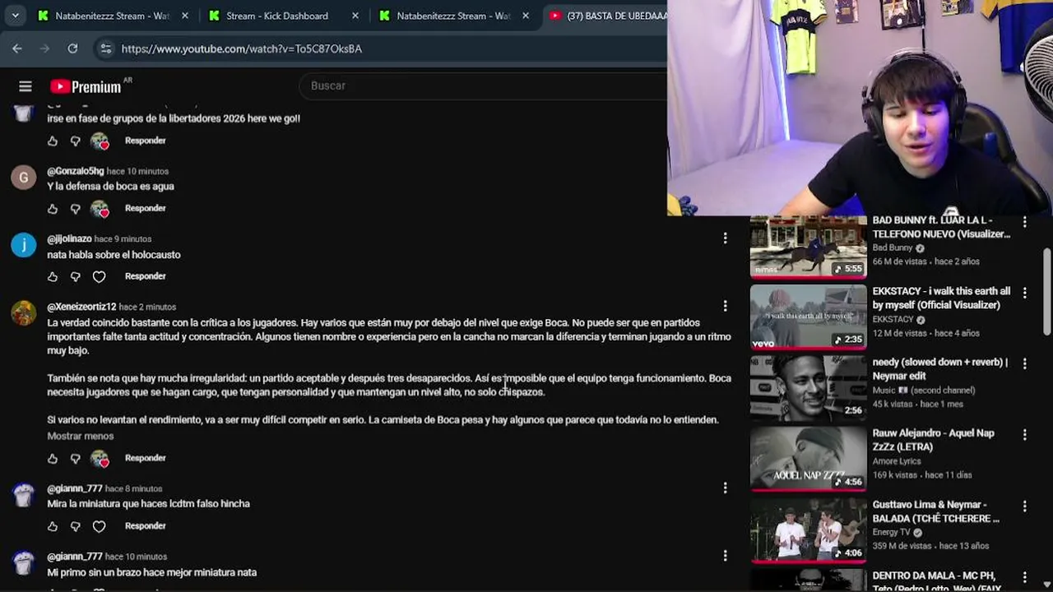The height and width of the screenshot is (592, 1053).
Task: Open options for BAD BUNNY TELEFONO NUEVO video
Action: (x=1024, y=222)
